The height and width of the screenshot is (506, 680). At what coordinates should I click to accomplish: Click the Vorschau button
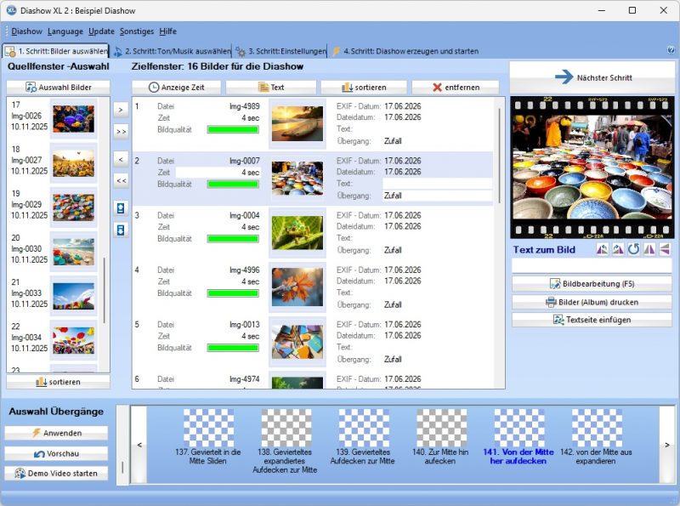click(x=56, y=453)
